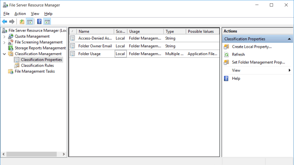Image resolution: width=294 pixels, height=165 pixels.
Task: Open Set Folder Management Prop... action
Action: [258, 62]
